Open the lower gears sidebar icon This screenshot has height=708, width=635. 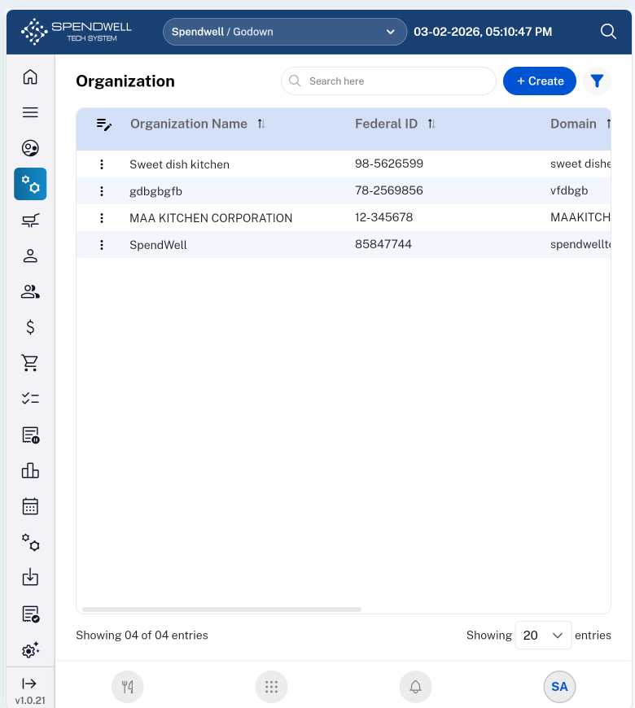click(30, 542)
